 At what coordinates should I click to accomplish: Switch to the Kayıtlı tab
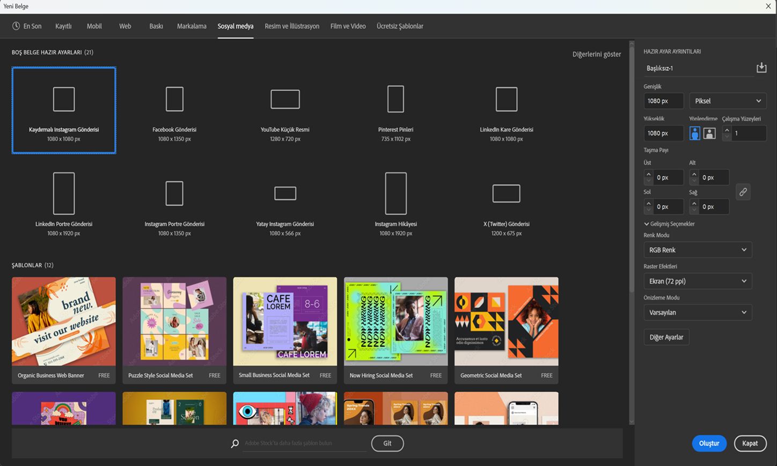[x=63, y=26]
